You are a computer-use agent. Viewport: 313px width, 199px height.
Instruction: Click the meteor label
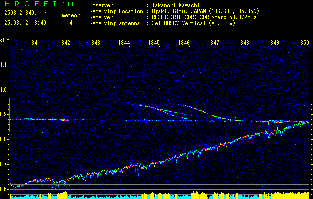[x=71, y=15]
